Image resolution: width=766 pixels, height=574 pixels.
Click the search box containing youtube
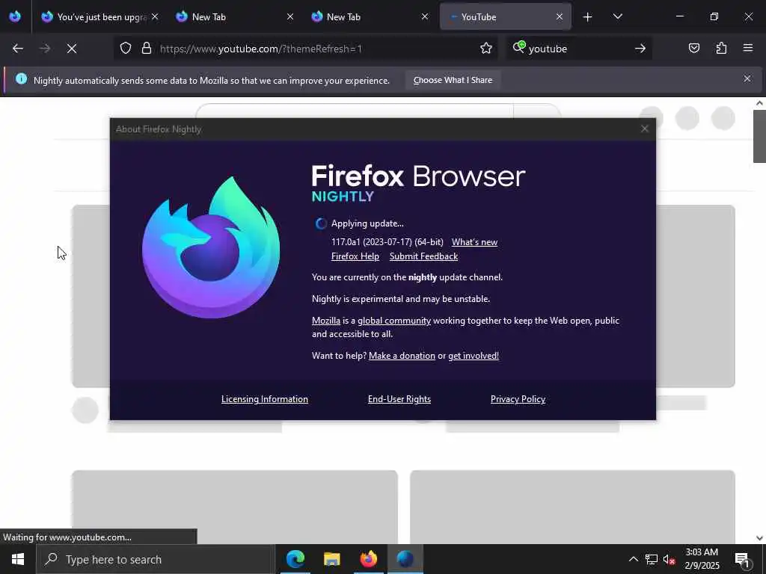[579, 49]
